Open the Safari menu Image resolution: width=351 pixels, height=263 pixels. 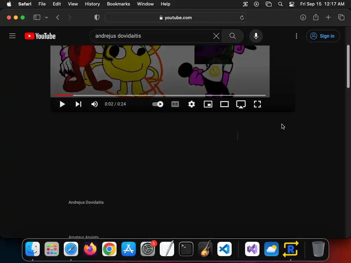[25, 4]
